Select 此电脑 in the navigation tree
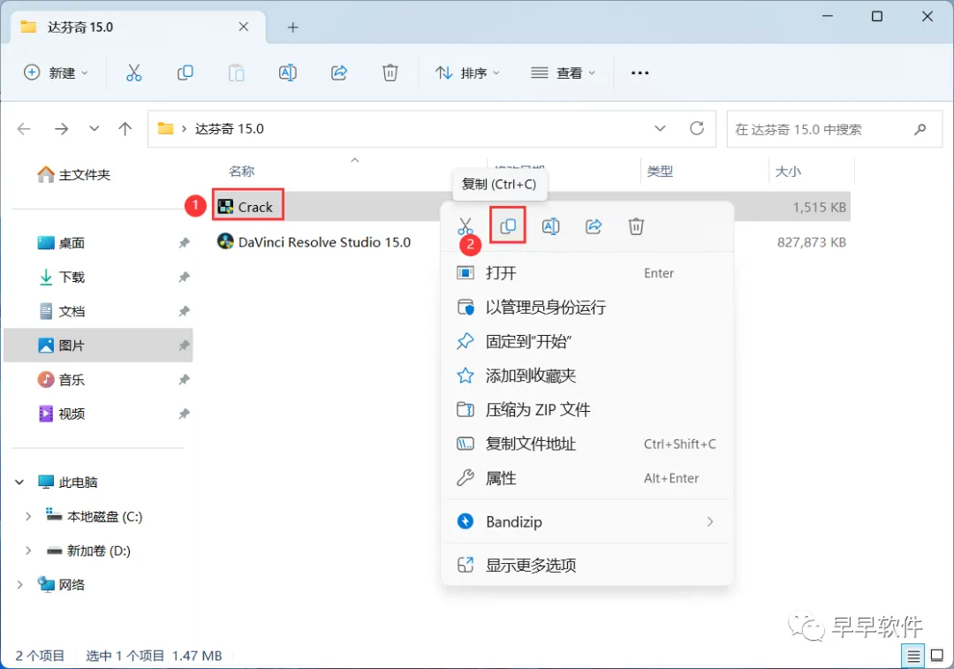This screenshot has width=954, height=669. (x=67, y=483)
